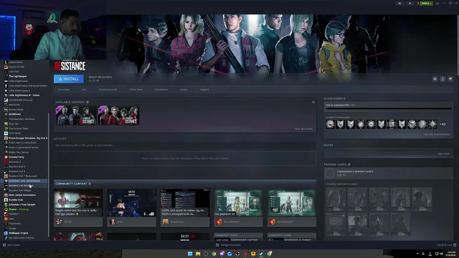Select Pummel Party in the library
Image resolution: width=459 pixels, height=258 pixels.
point(16,157)
